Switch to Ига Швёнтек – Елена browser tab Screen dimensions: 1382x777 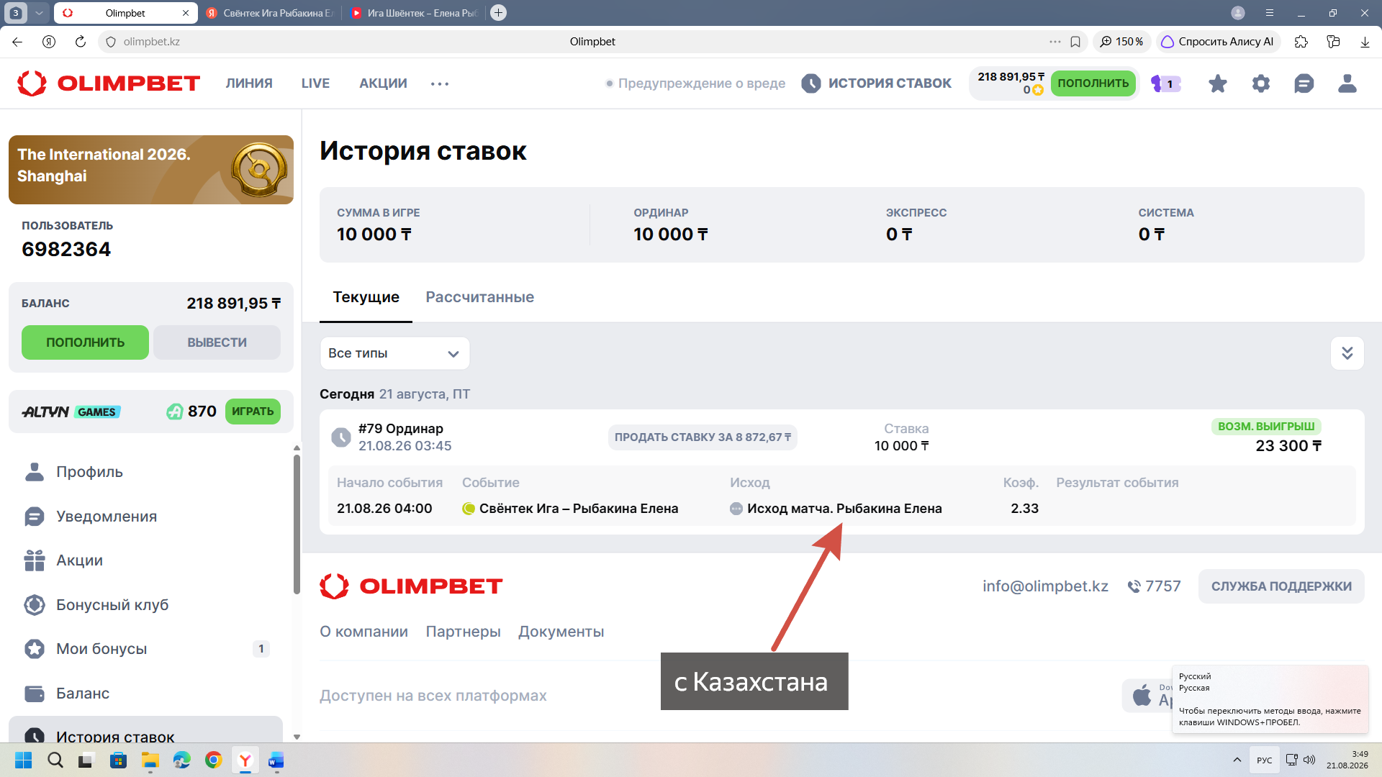(x=415, y=13)
